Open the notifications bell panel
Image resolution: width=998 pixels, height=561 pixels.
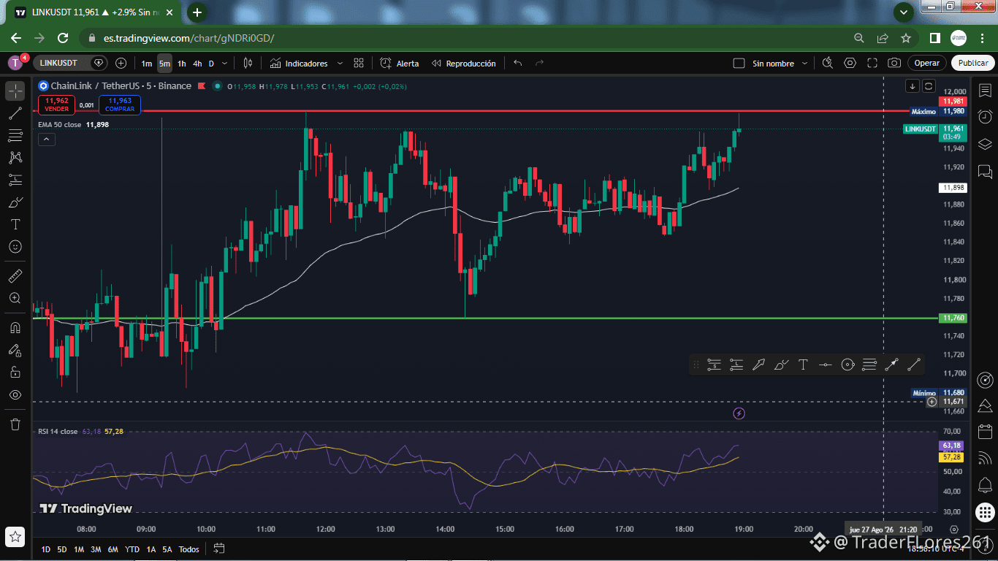(985, 484)
